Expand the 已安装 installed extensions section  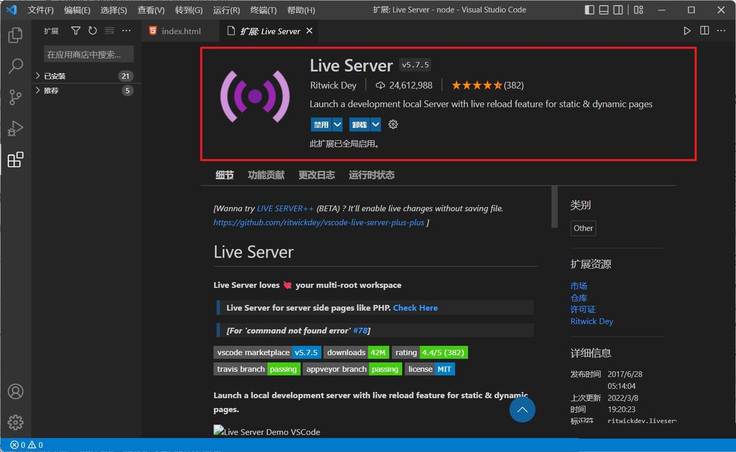(x=55, y=76)
